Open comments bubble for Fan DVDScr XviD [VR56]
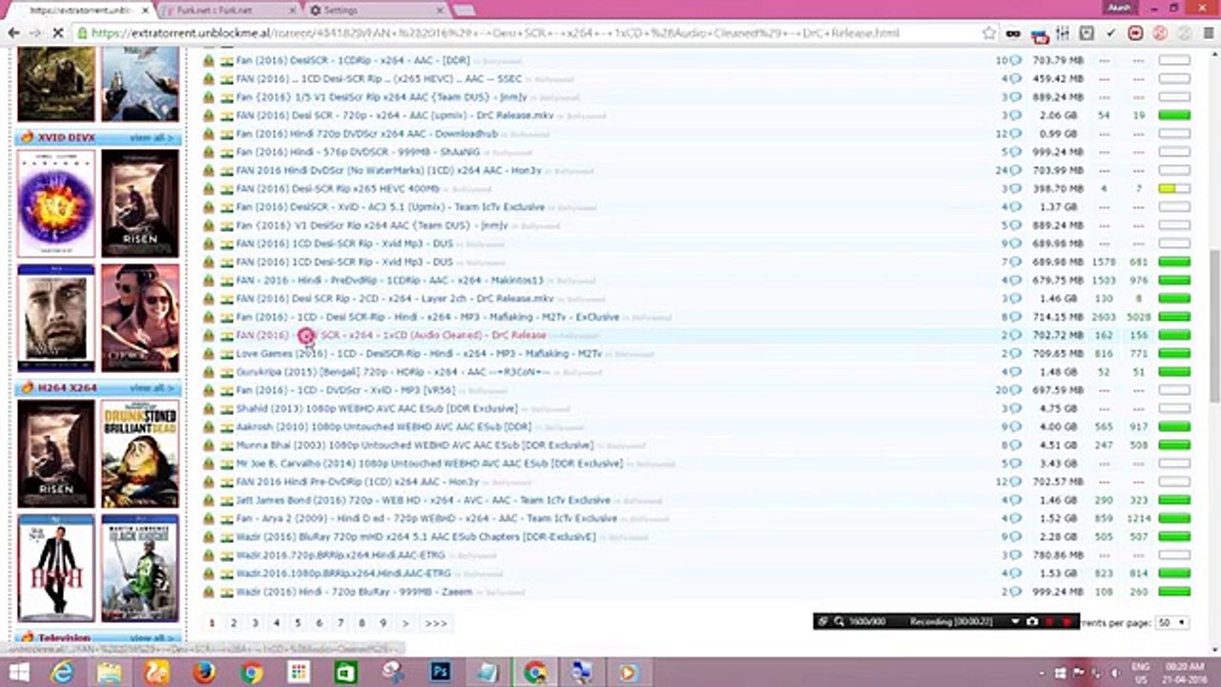Image resolution: width=1221 pixels, height=687 pixels. tap(1015, 390)
